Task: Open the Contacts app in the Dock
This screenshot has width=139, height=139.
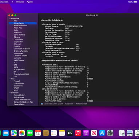Action: coord(46,133)
